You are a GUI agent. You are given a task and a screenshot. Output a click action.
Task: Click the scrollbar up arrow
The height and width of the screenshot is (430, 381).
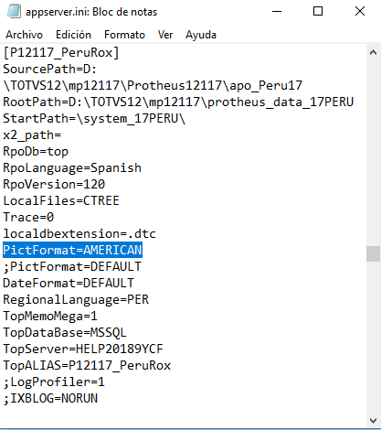pos(373,53)
